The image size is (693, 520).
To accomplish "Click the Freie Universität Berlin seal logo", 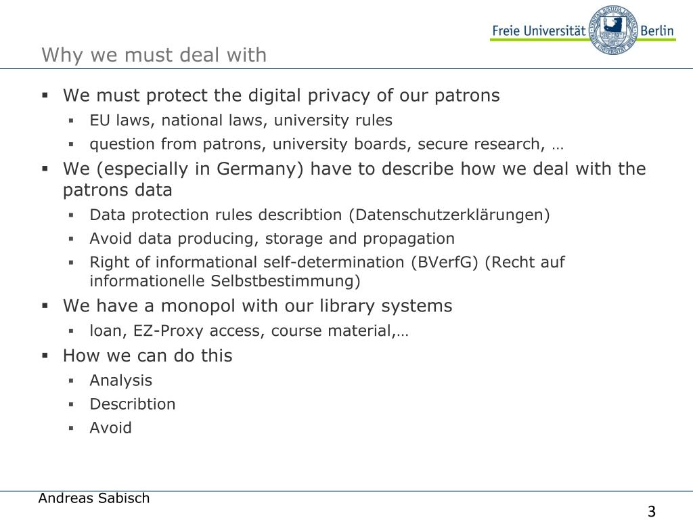I will click(613, 30).
